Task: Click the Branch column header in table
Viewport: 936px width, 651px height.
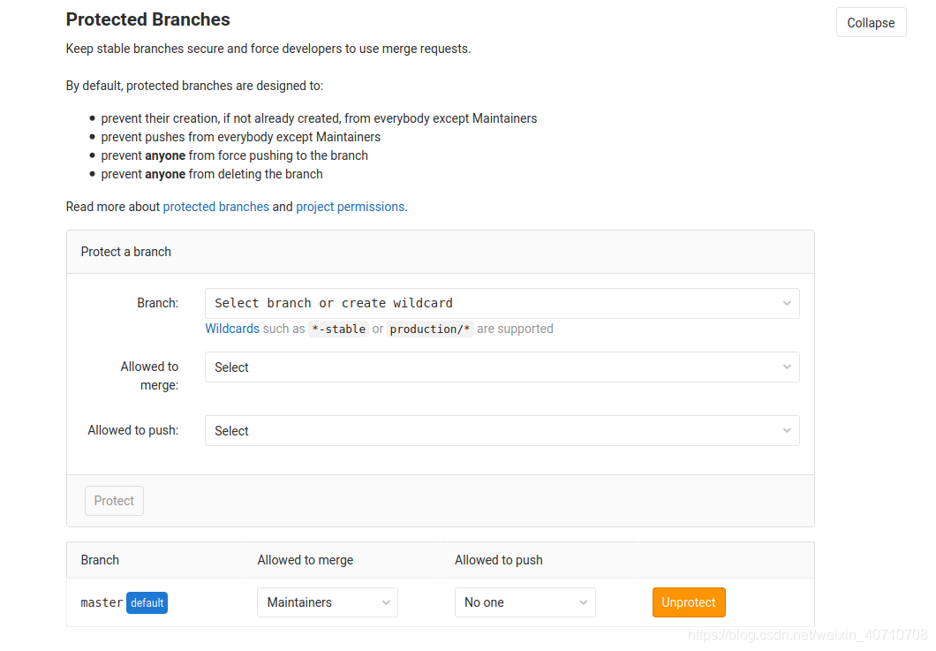Action: click(100, 560)
